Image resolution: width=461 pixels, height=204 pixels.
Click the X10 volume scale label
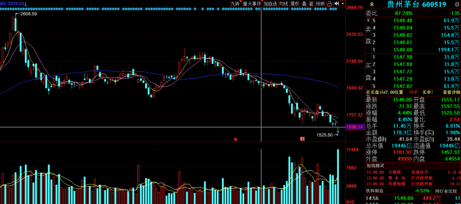[x=349, y=201]
